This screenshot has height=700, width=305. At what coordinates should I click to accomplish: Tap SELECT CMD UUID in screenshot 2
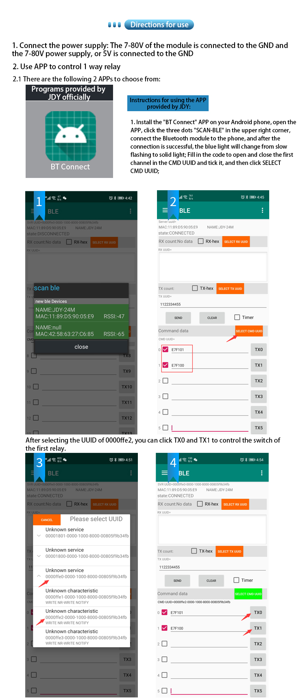249,331
